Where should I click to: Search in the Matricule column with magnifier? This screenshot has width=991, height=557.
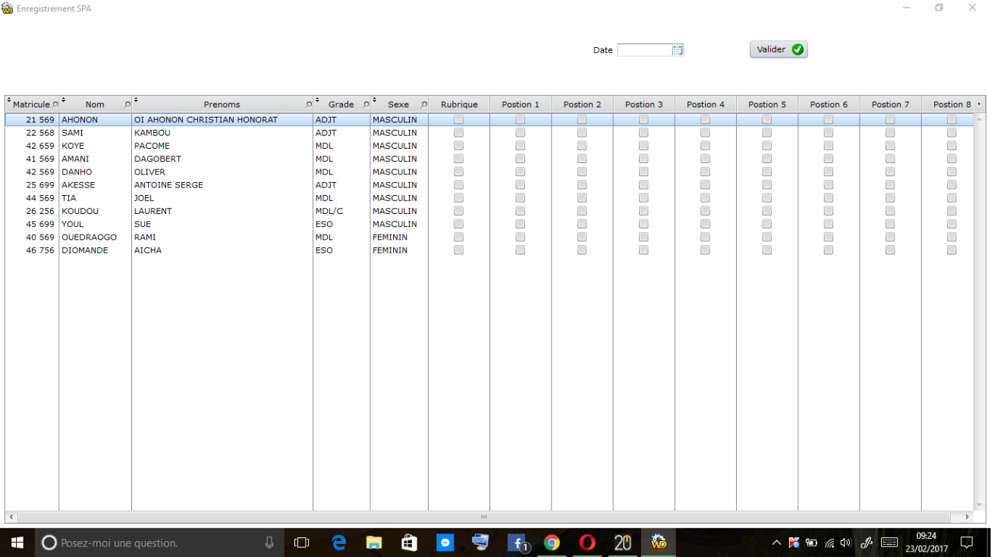coord(55,105)
